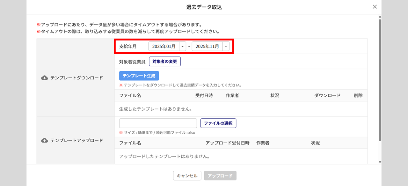Click the dialog's vertical scrollbar thumb
Viewport: 408px width, 186px height.
(x=380, y=80)
